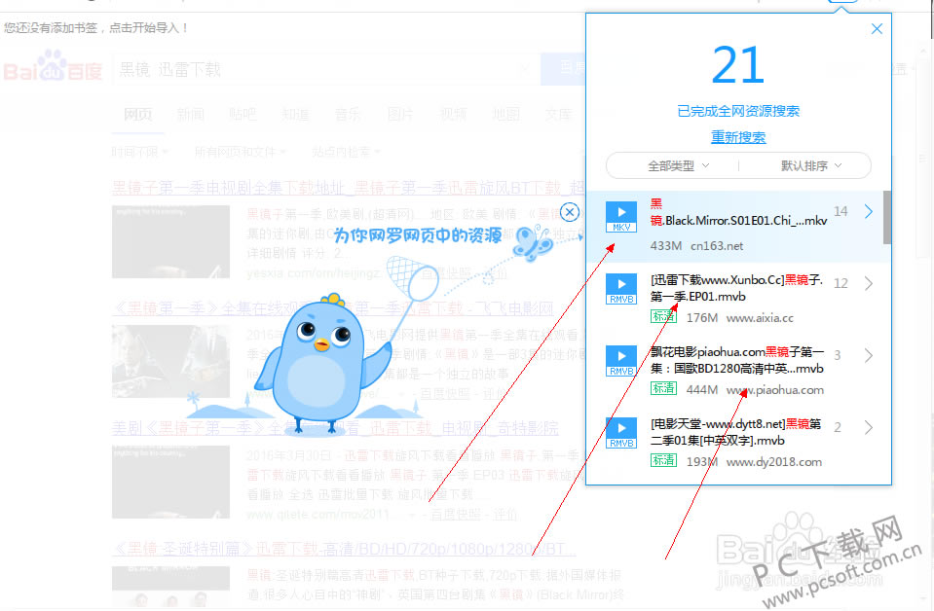934x611 pixels.
Task: Click the second search result thumbnail
Action: click(x=171, y=361)
